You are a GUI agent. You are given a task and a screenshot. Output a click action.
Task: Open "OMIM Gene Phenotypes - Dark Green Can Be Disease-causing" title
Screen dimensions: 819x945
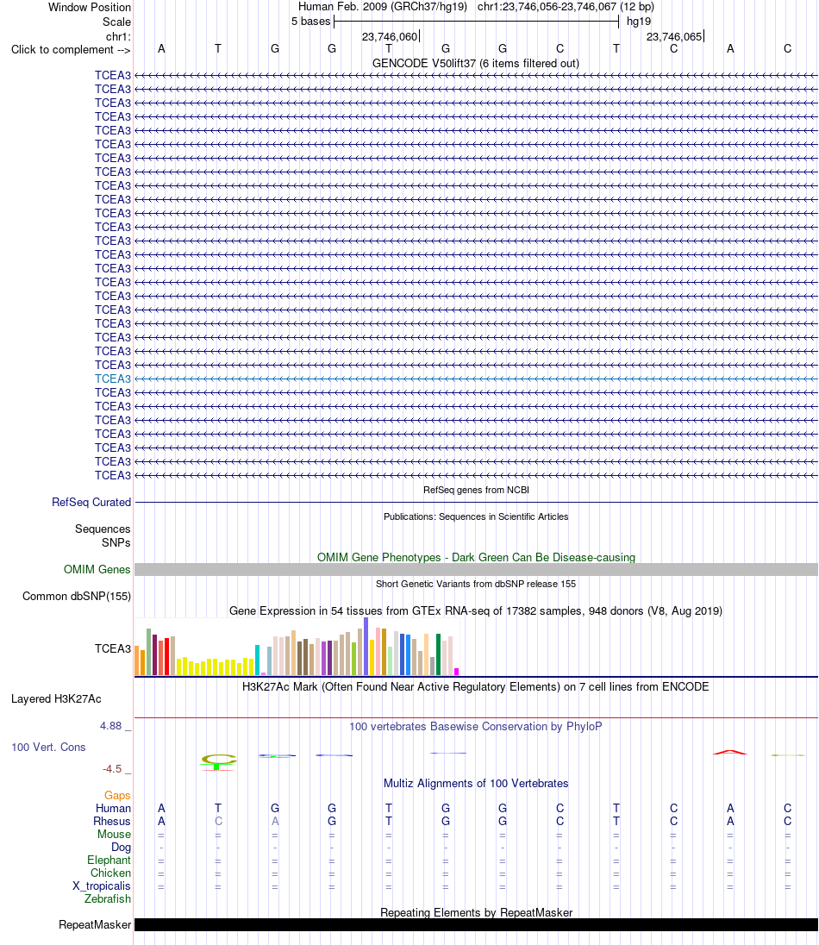(476, 558)
